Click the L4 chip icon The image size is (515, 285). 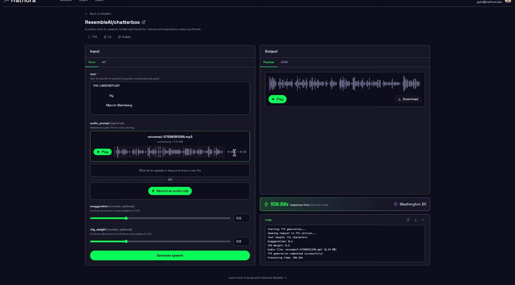coord(105,37)
